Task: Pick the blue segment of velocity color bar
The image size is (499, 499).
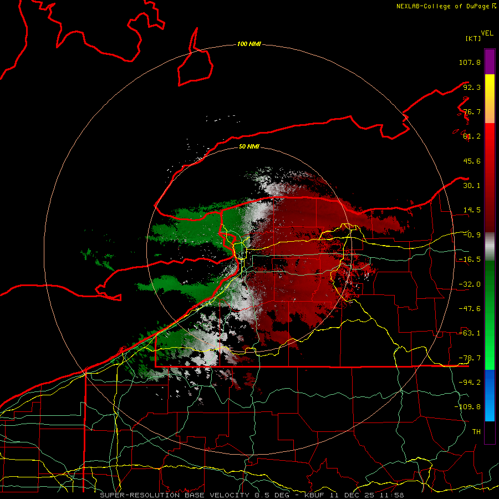Action: coord(490,395)
